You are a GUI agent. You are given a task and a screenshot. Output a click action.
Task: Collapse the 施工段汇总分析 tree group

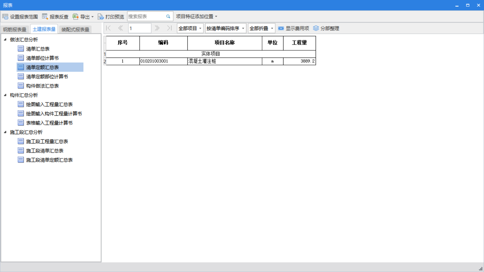point(5,132)
